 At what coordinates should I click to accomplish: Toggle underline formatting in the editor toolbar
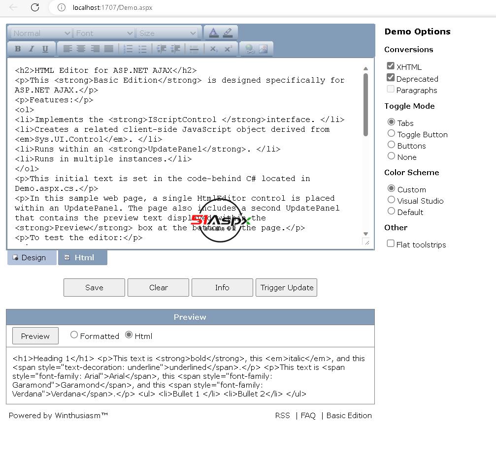click(45, 49)
